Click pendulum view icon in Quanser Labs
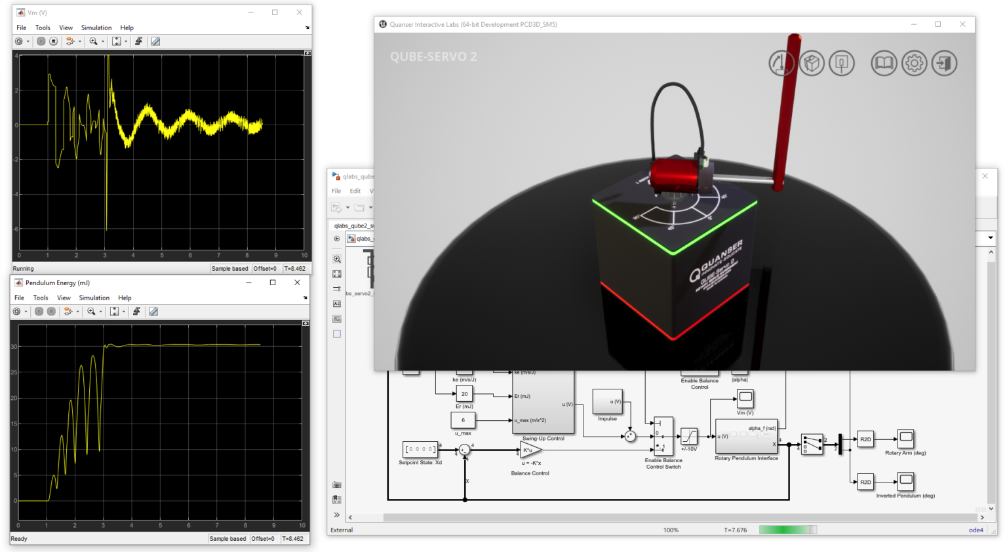This screenshot has height=552, width=1007. [781, 64]
